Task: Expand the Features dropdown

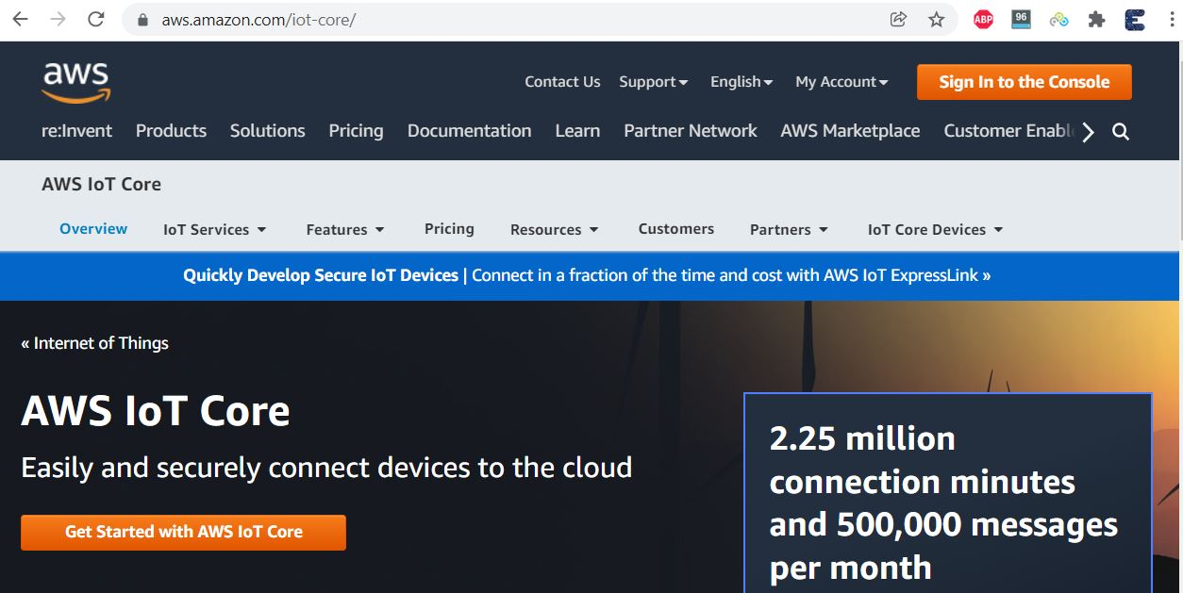Action: (345, 229)
